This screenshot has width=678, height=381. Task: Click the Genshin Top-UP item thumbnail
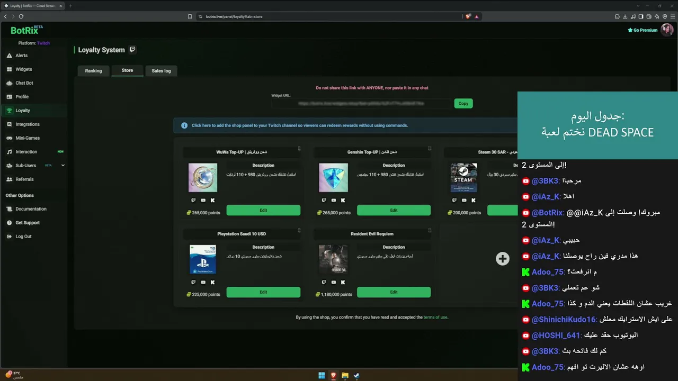(333, 177)
